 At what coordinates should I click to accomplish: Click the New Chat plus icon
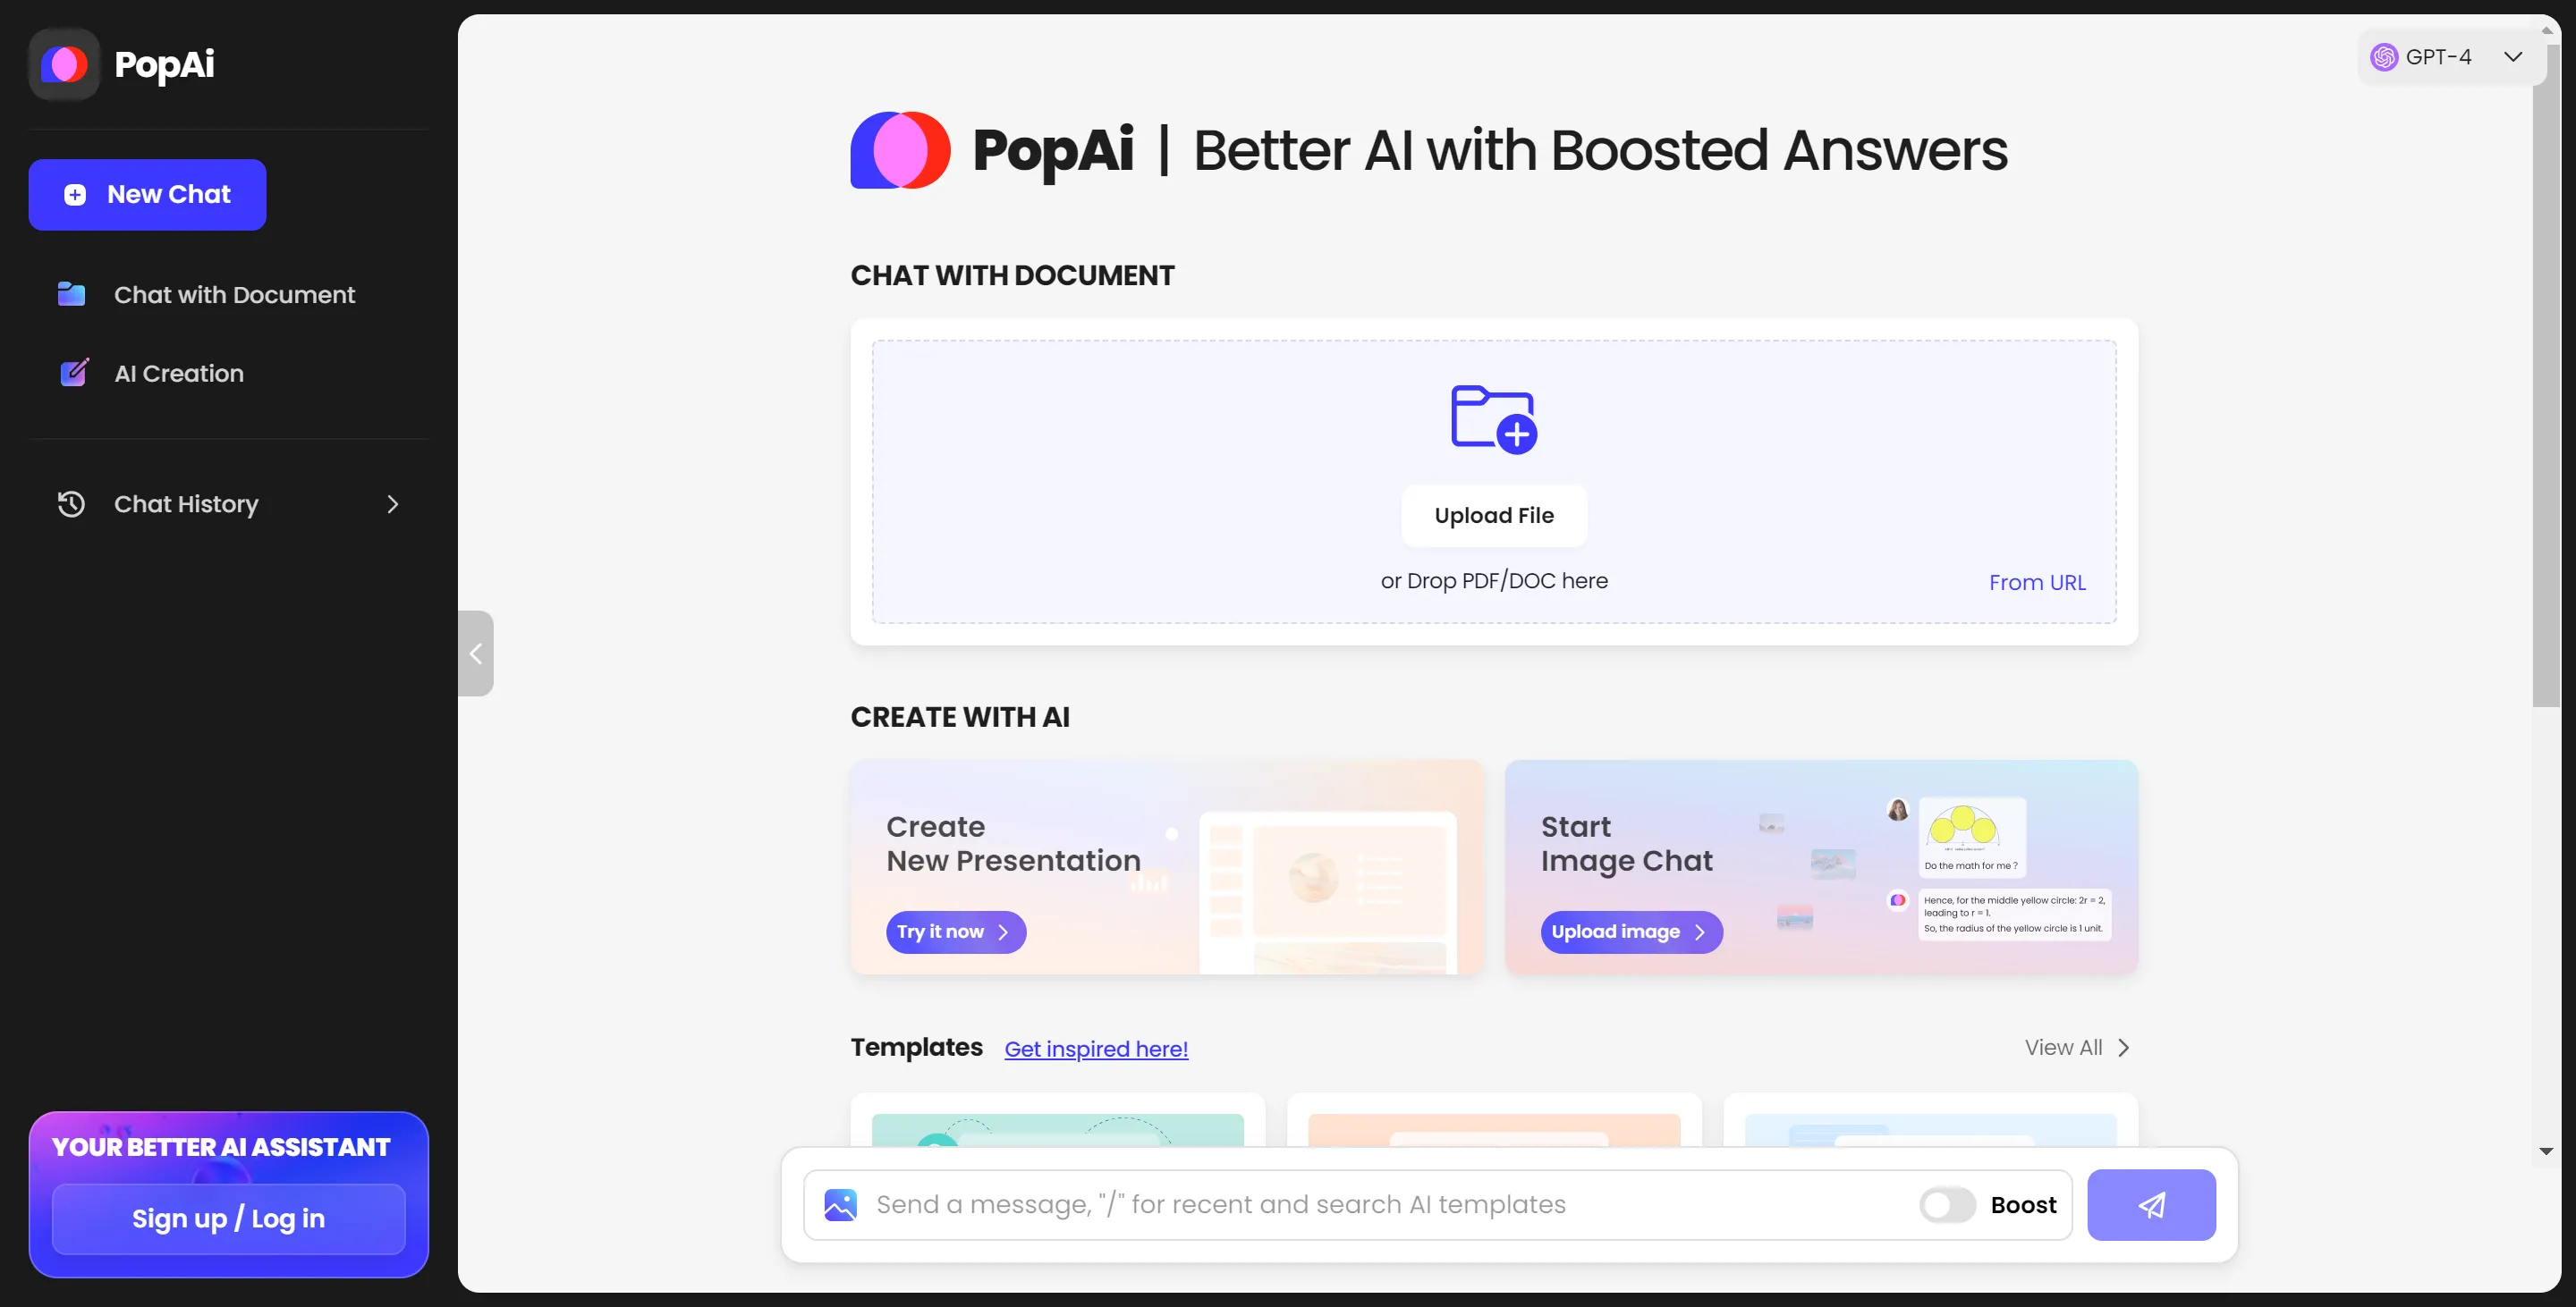(x=75, y=193)
